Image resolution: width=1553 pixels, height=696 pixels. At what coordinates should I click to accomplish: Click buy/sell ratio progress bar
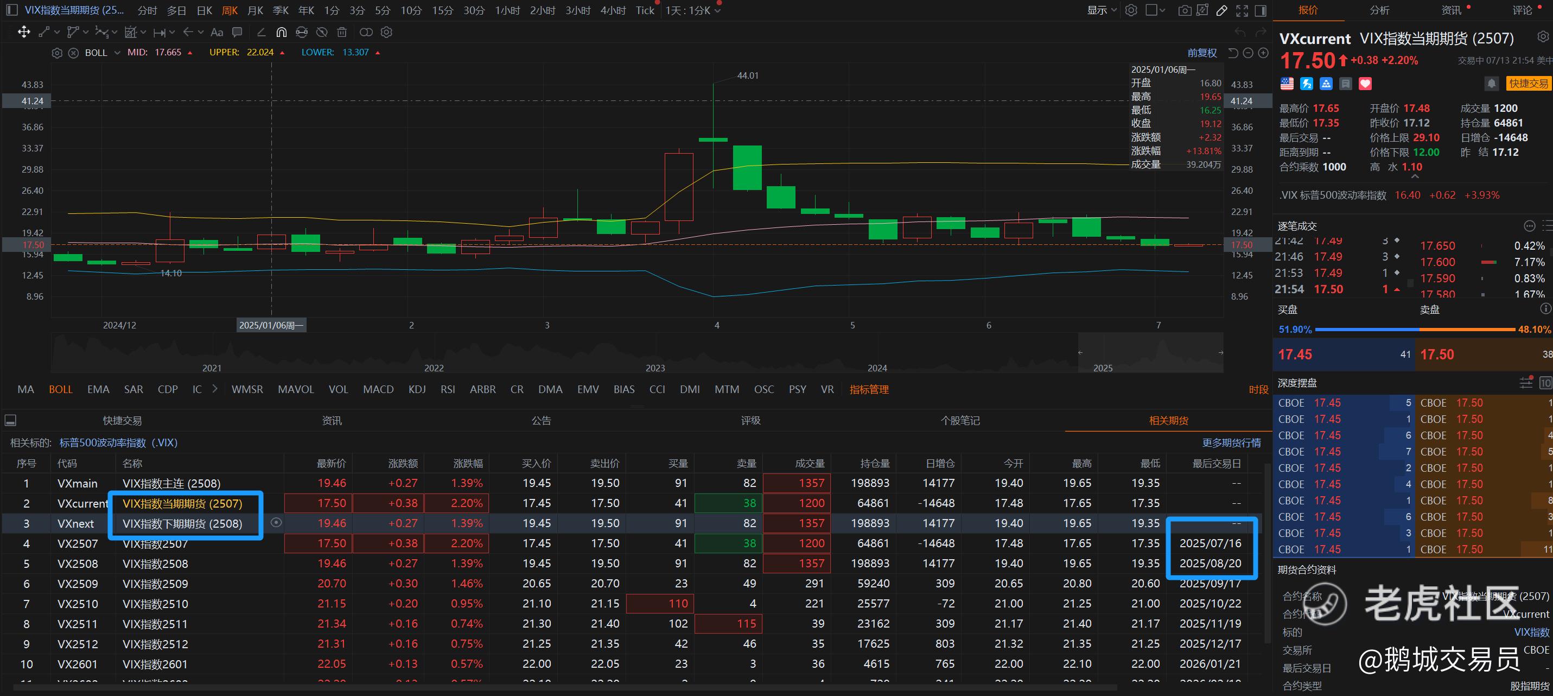pyautogui.click(x=1414, y=330)
